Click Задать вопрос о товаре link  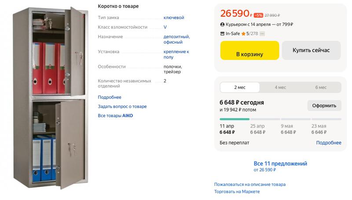click(122, 107)
